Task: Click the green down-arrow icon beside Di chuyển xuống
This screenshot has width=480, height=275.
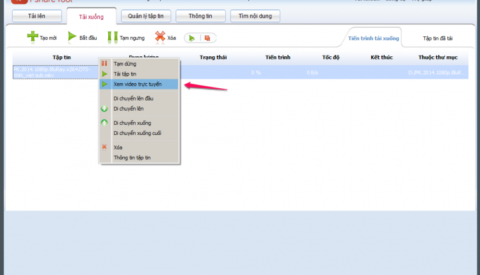Action: pyautogui.click(x=104, y=123)
